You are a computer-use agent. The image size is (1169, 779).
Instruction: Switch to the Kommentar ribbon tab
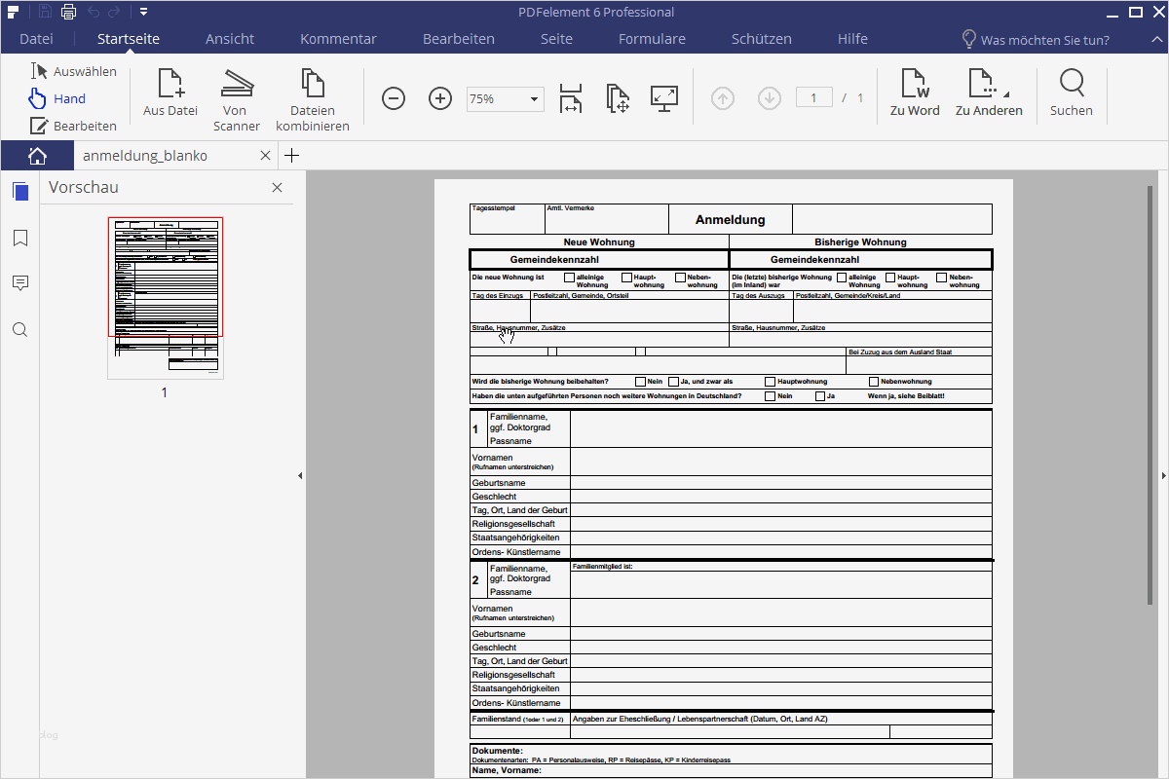(x=338, y=39)
